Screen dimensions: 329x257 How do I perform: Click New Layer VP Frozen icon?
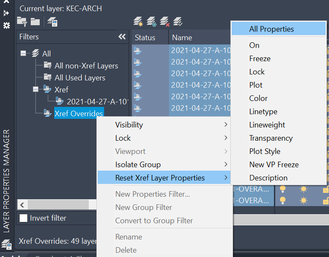pos(151,21)
